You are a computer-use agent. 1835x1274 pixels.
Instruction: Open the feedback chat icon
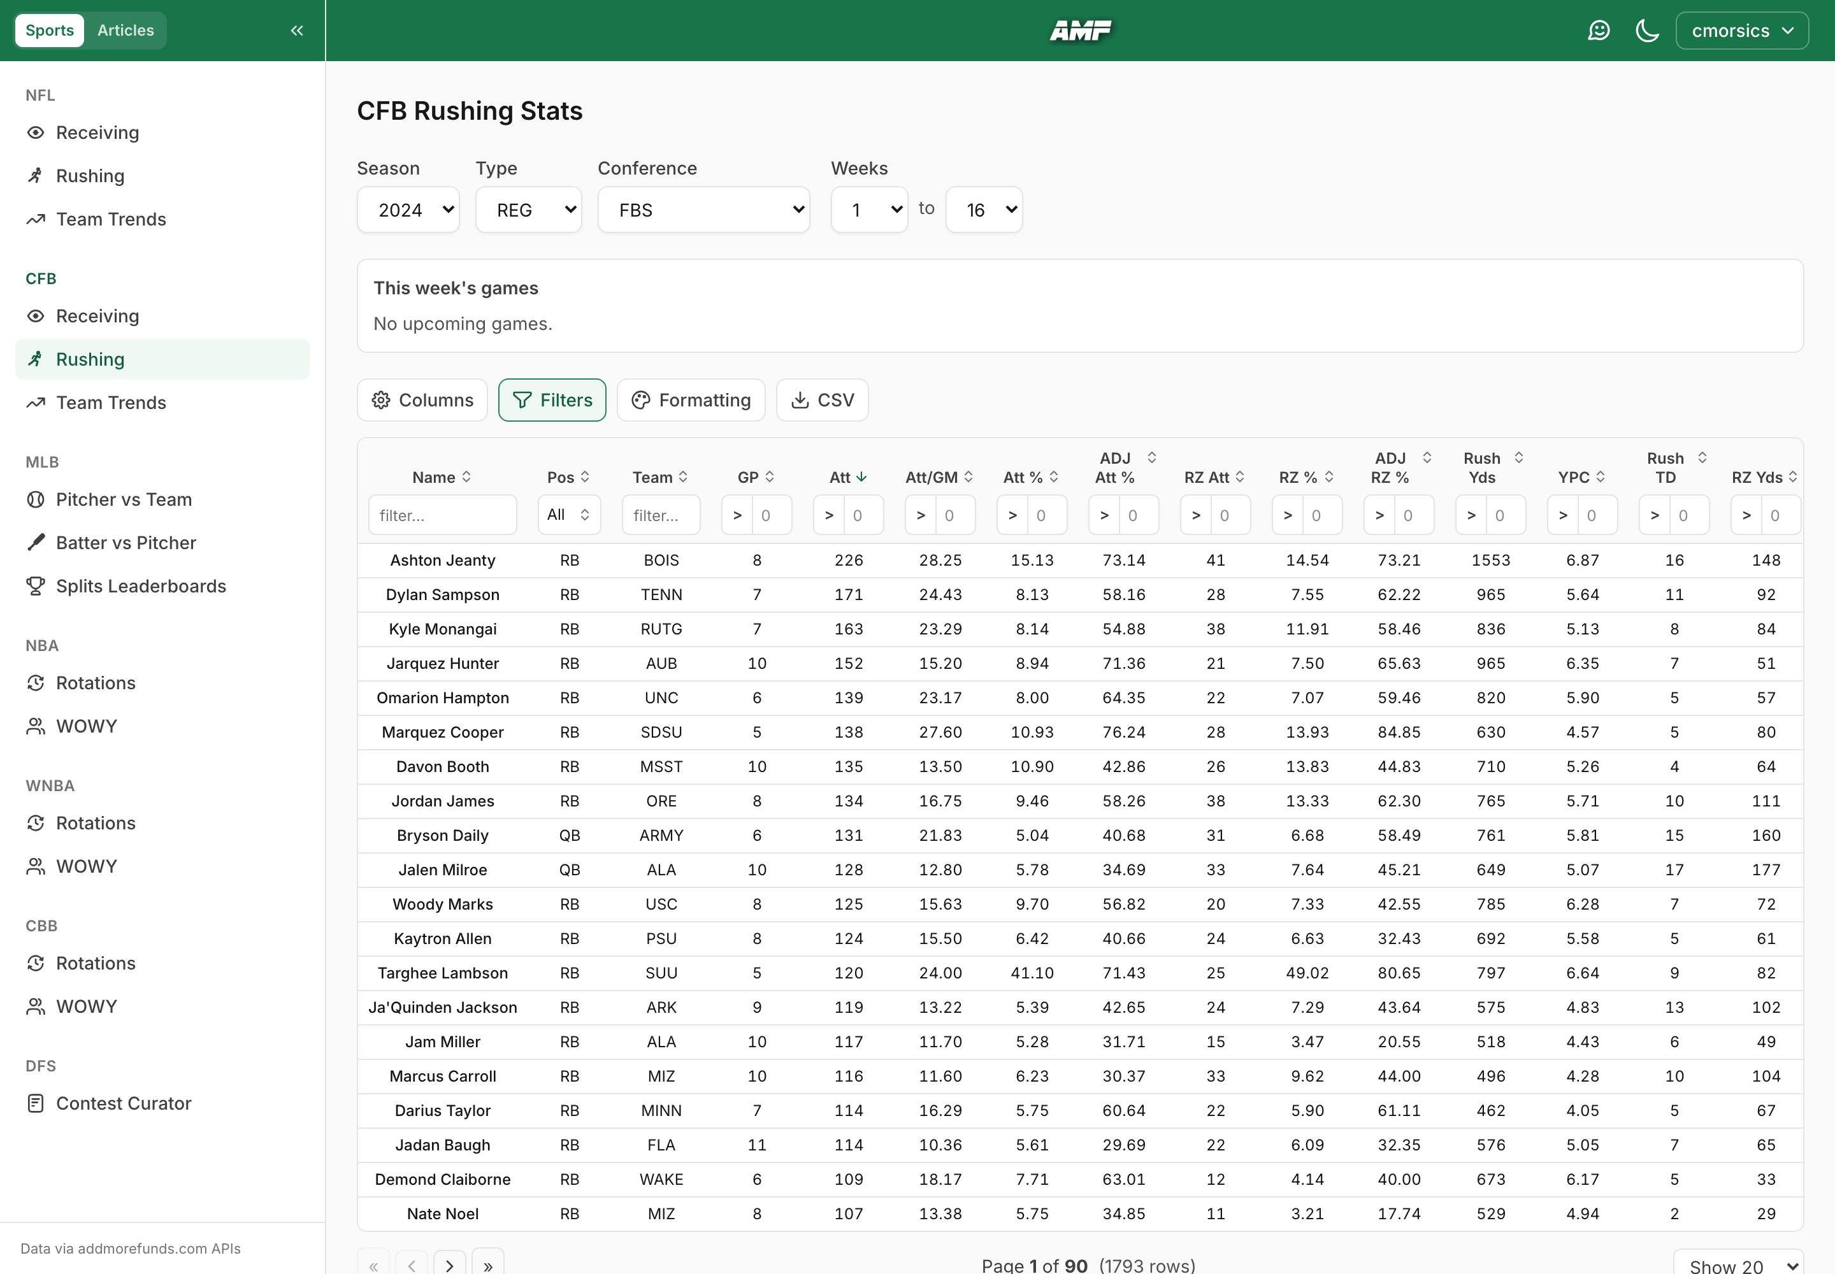[1599, 31]
